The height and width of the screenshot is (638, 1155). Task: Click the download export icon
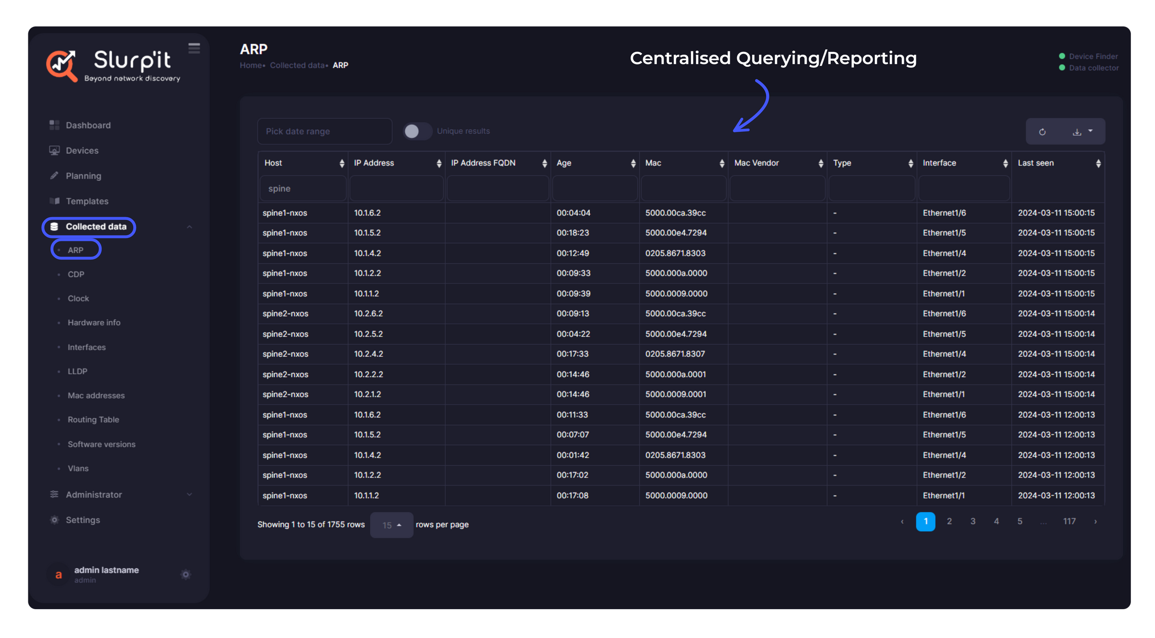click(1078, 131)
